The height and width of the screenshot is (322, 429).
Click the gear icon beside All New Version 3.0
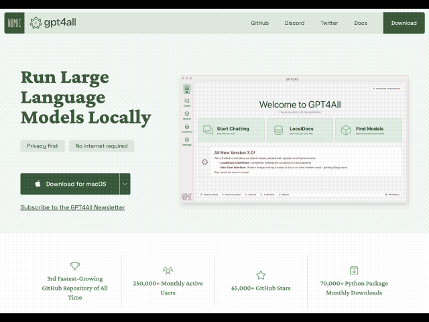[204, 162]
